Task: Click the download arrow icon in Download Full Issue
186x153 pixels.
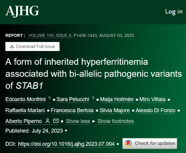Action: pyautogui.click(x=12, y=46)
